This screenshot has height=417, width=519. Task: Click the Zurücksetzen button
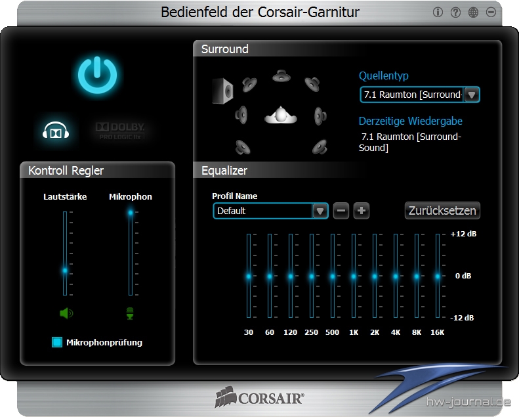click(442, 211)
